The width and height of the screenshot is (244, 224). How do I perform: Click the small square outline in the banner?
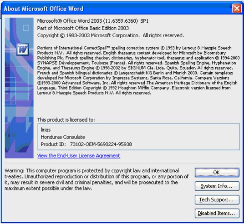coord(26,28)
